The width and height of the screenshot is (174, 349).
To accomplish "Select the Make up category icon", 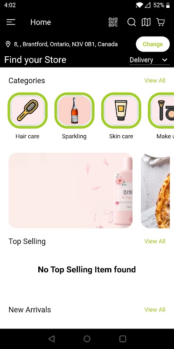I will (x=161, y=110).
